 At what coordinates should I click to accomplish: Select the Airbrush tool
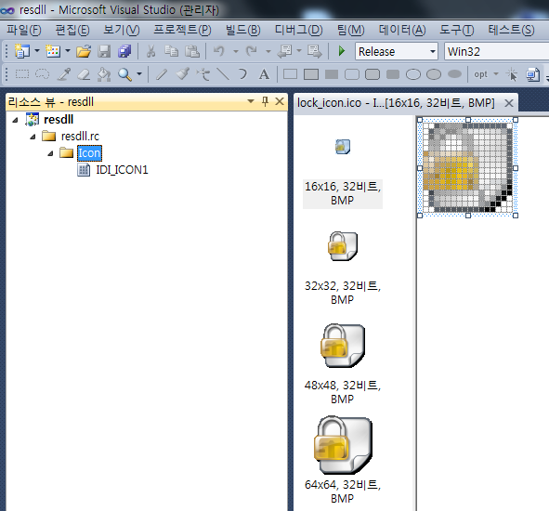(203, 74)
